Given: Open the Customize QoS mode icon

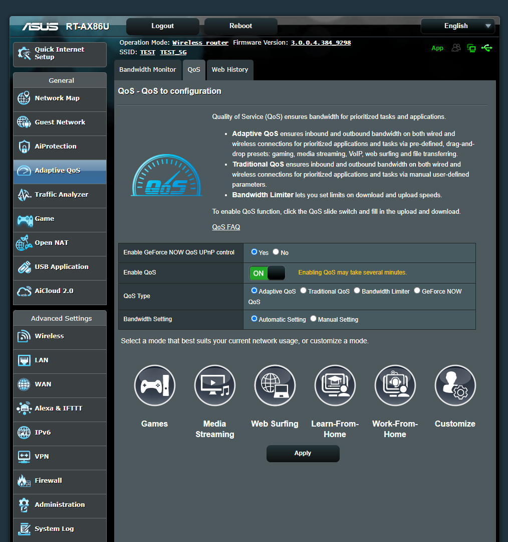Looking at the screenshot, I should pyautogui.click(x=455, y=385).
